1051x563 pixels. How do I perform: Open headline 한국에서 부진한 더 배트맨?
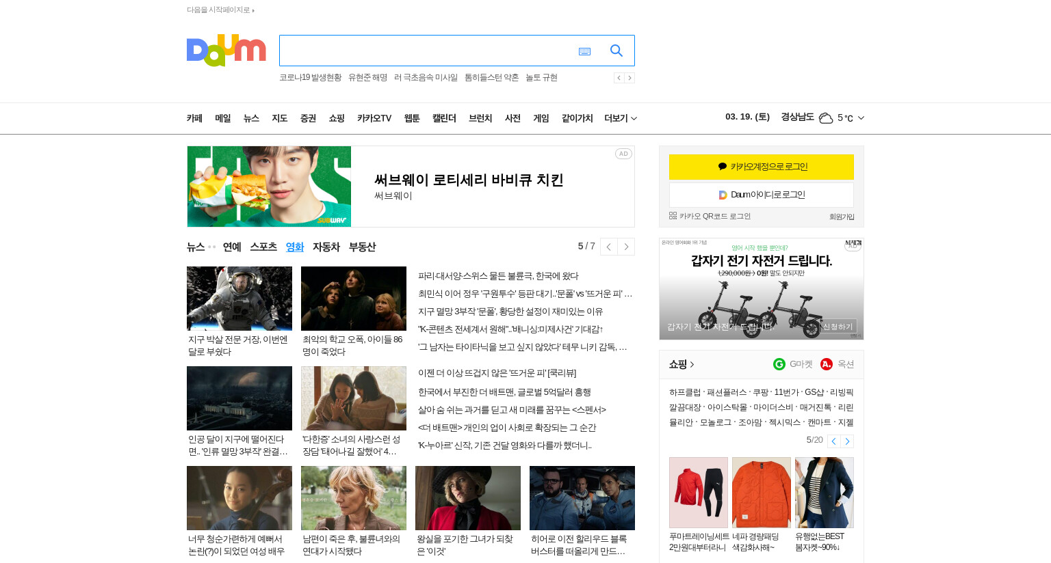pyautogui.click(x=504, y=392)
